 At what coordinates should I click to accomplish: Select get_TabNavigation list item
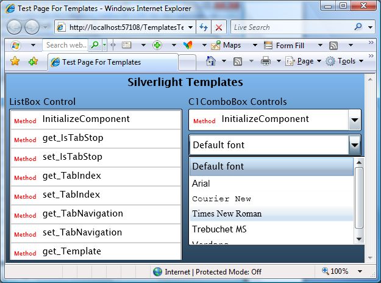point(96,214)
